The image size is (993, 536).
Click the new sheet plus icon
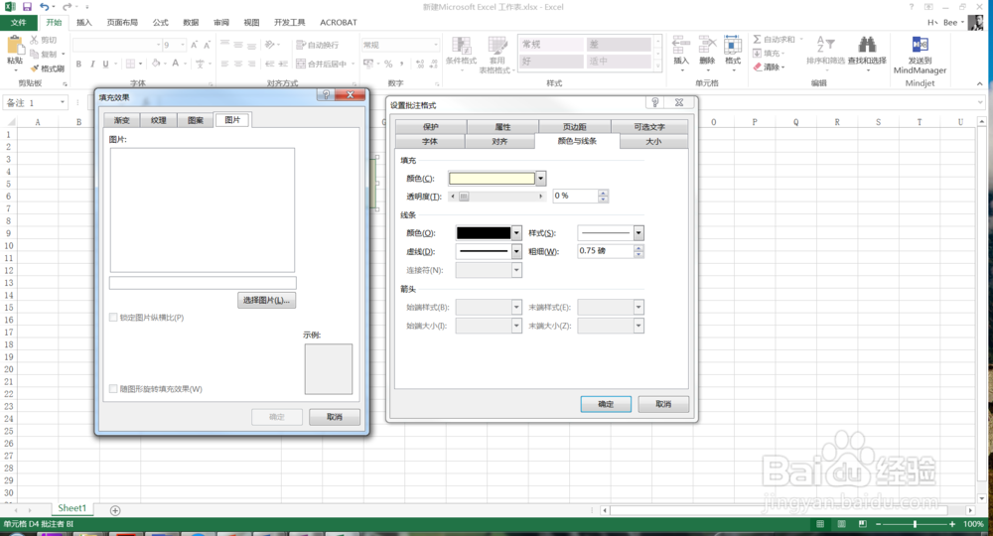coord(115,510)
